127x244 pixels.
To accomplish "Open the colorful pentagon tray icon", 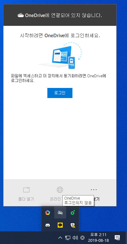I will (x=48, y=212).
